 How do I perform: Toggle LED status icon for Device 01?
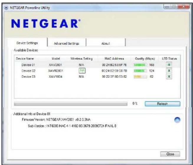[x=169, y=65]
